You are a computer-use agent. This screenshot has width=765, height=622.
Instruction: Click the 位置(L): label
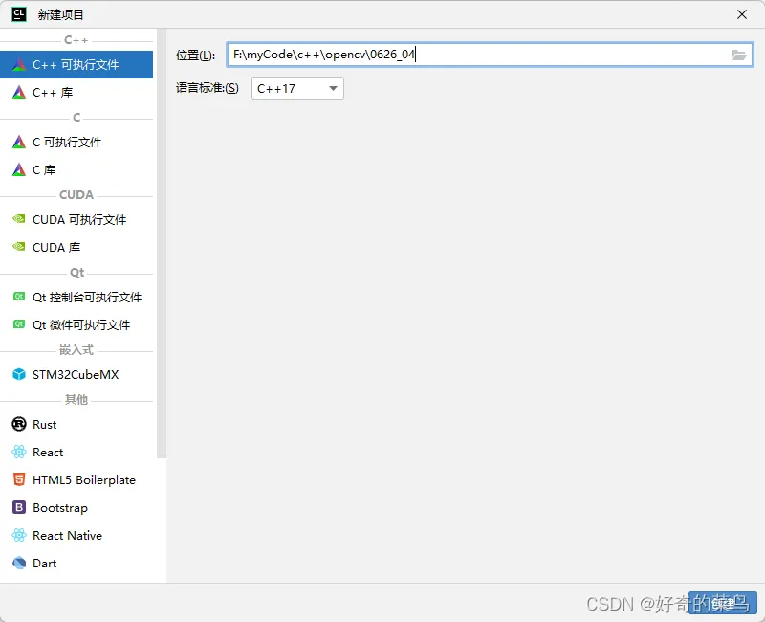tap(195, 56)
